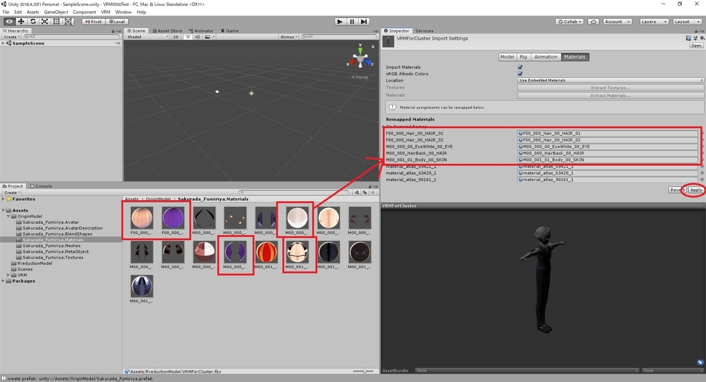
Task: Expand the VRM folder in Project
Action: [x=9, y=275]
